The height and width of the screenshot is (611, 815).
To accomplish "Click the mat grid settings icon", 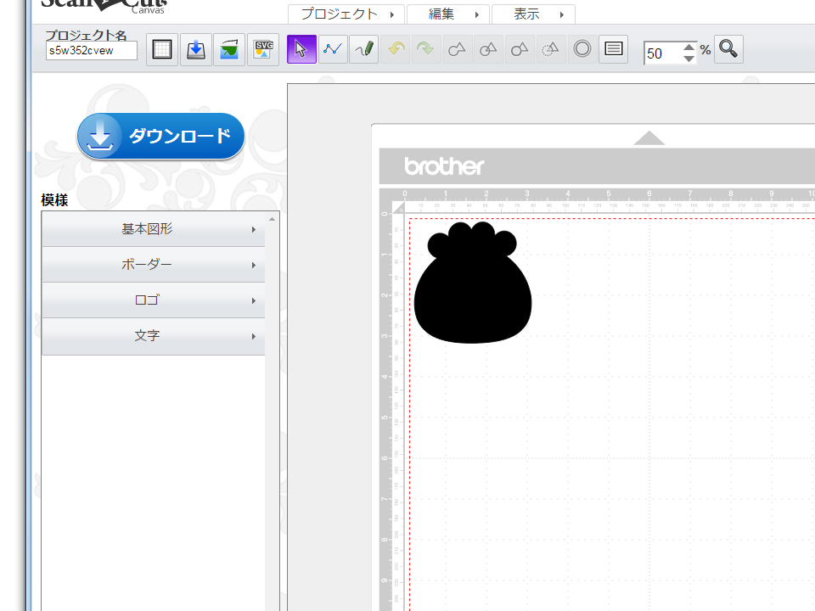I will click(x=162, y=50).
